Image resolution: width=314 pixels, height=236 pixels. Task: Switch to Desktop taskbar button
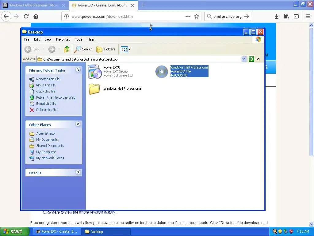(106, 231)
